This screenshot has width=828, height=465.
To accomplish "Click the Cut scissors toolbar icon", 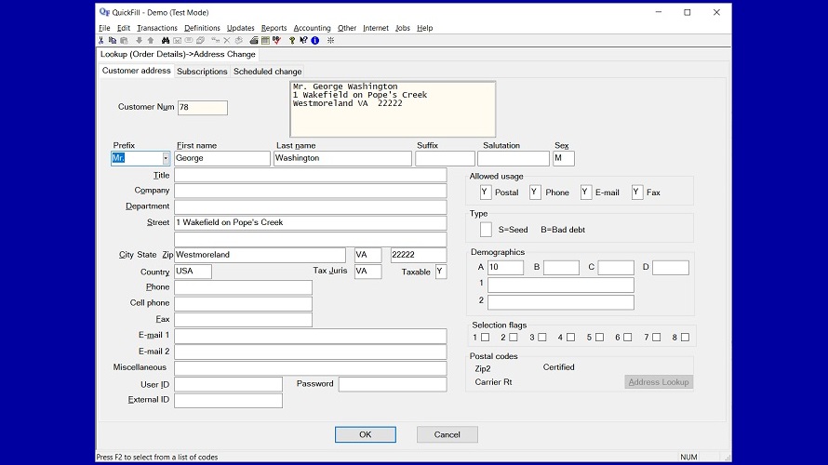I will point(101,40).
